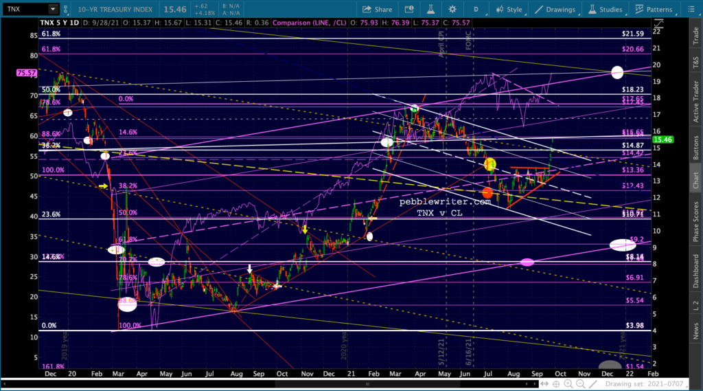Click the FOMC event marker label
The image size is (703, 391).
click(x=468, y=41)
